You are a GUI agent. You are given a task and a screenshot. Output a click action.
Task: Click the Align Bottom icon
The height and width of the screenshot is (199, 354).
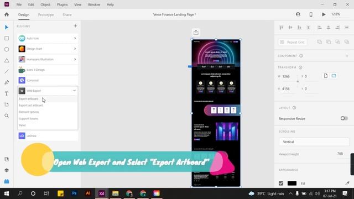[x=299, y=28]
